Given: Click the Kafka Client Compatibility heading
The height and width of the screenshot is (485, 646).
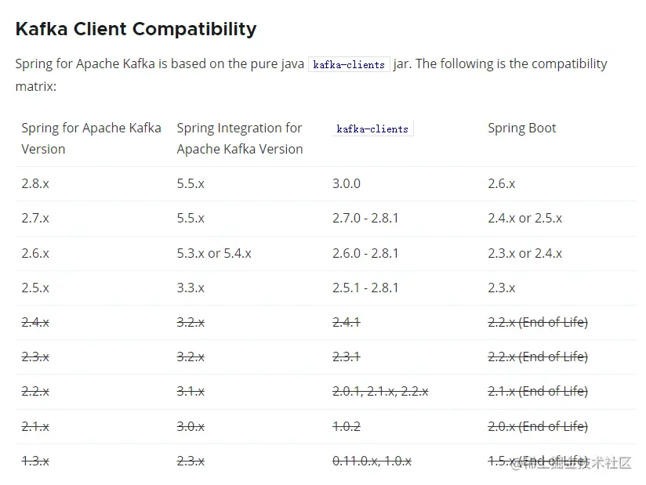Looking at the screenshot, I should 136,29.
